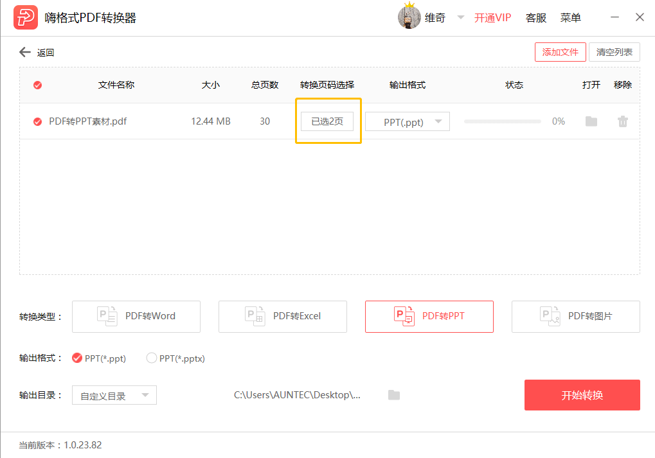Select the PDF转PPT conversion type
Screen dimensions: 655x458
point(429,317)
